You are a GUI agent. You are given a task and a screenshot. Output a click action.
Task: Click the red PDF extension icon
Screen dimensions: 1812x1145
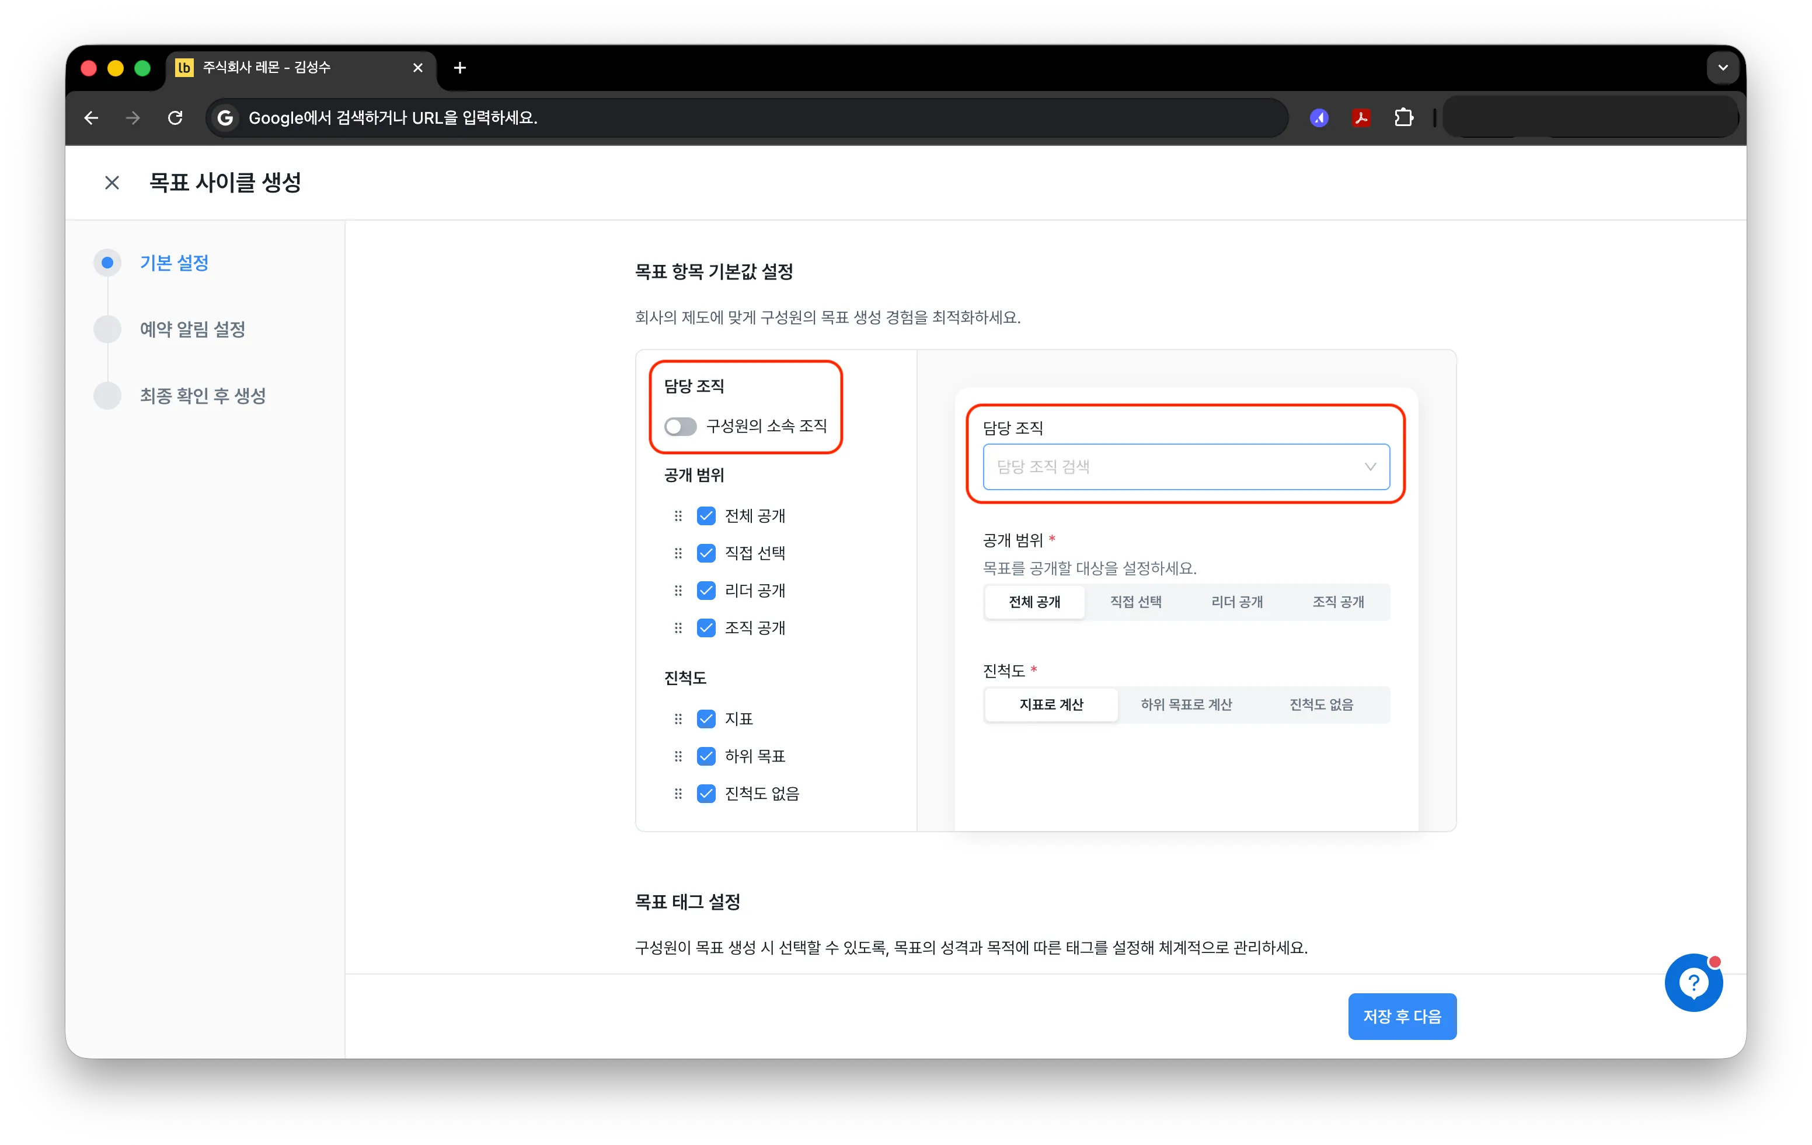(1361, 117)
